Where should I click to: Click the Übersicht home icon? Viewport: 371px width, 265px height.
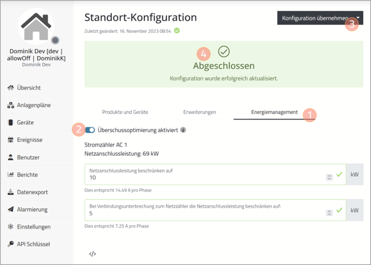[x=11, y=88]
